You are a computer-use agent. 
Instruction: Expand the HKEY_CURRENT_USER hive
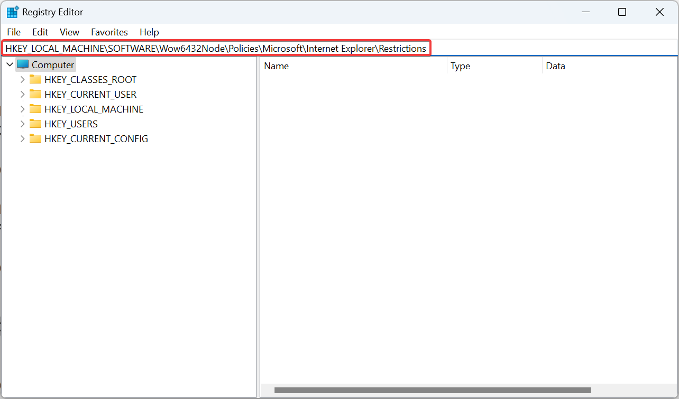click(x=23, y=95)
